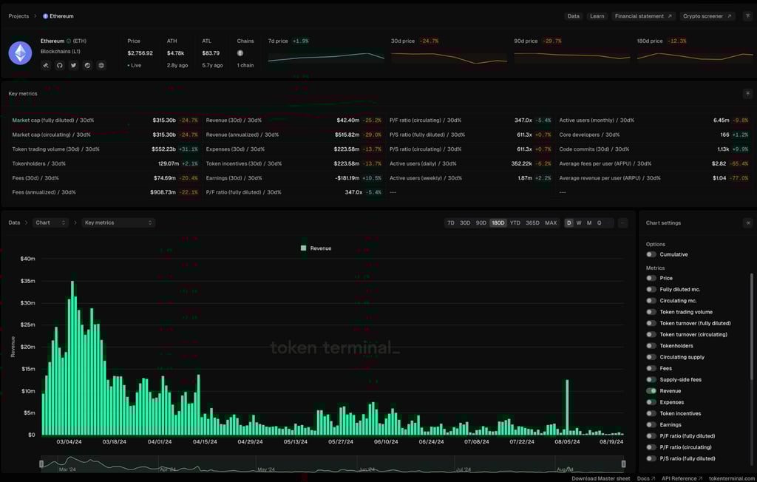The height and width of the screenshot is (482, 757).
Task: Click the verified badge next to Ethereum
Action: pos(69,41)
